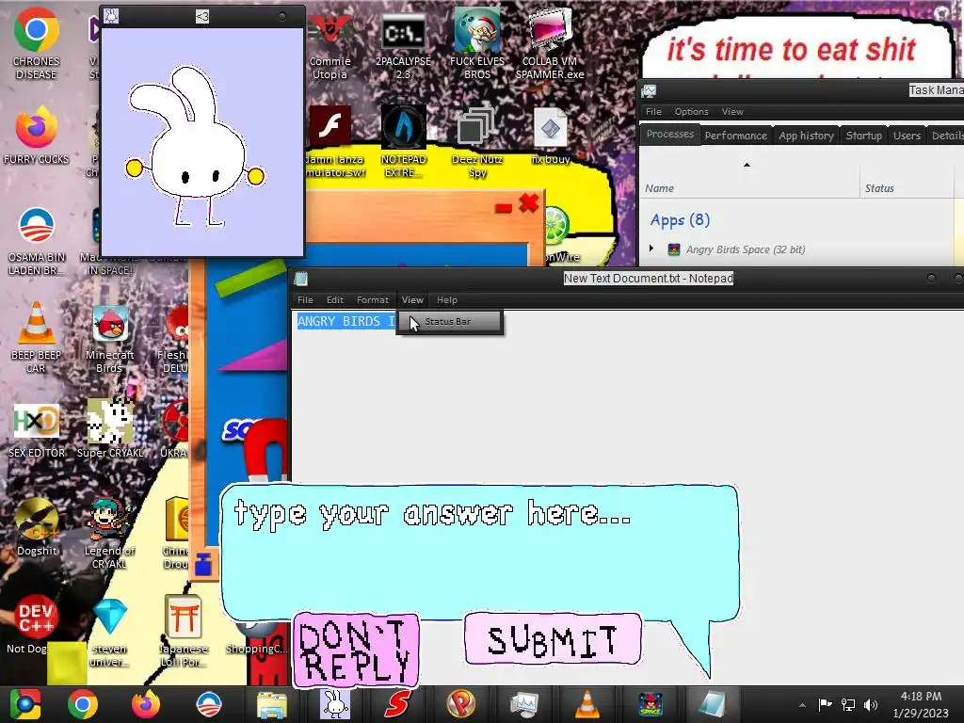The height and width of the screenshot is (723, 964).
Task: Open Notepad Edit menu
Action: [x=335, y=300]
